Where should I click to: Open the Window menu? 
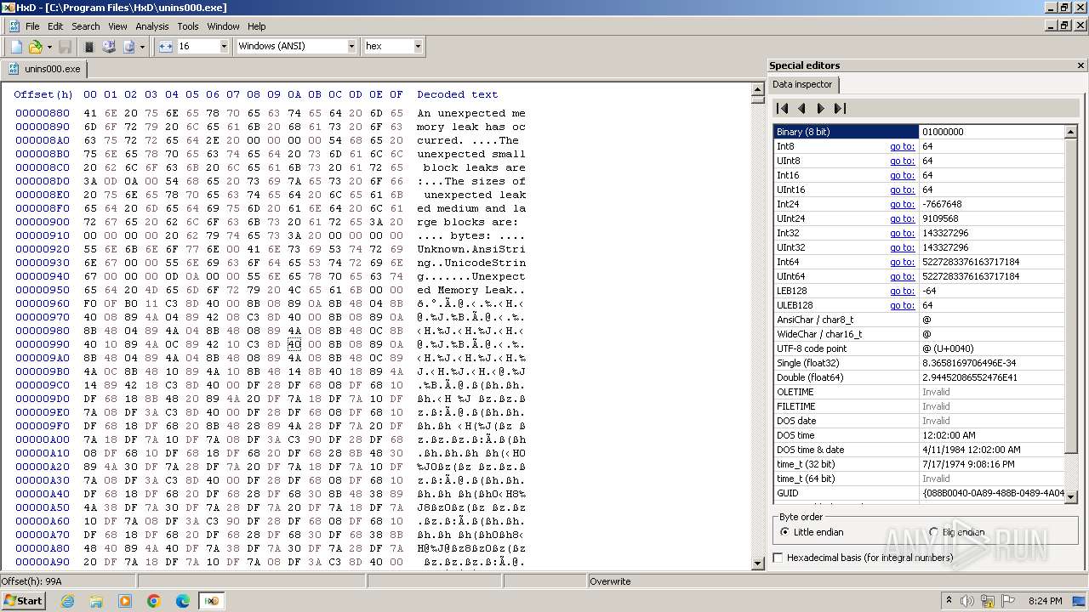click(x=224, y=26)
